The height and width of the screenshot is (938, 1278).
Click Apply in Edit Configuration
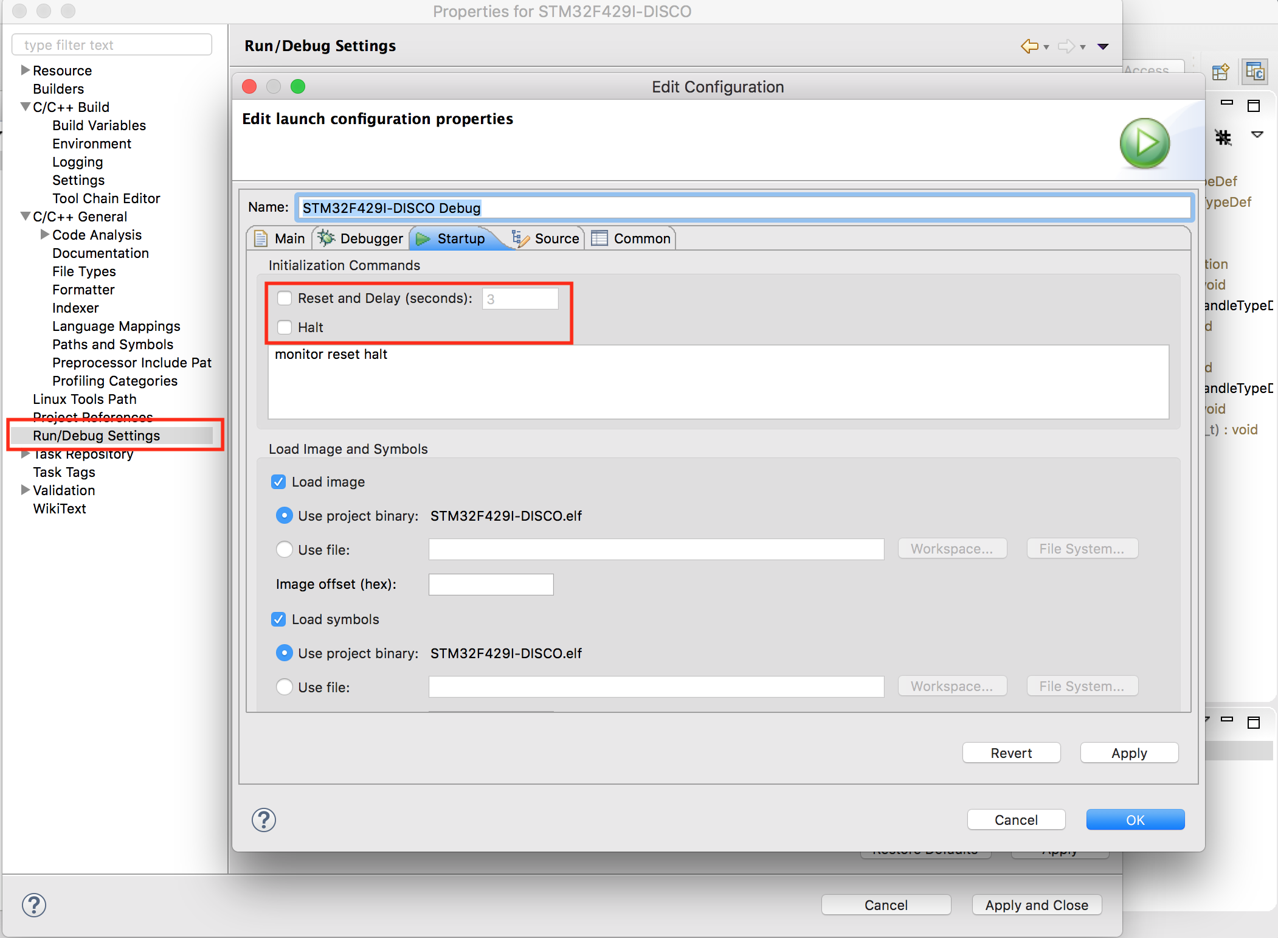pos(1130,753)
